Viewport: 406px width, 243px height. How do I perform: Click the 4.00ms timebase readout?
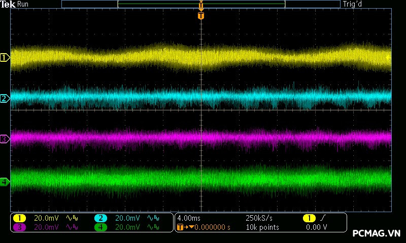tap(189, 218)
